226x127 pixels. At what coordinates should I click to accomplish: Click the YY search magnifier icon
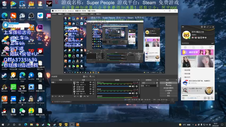[212, 98]
